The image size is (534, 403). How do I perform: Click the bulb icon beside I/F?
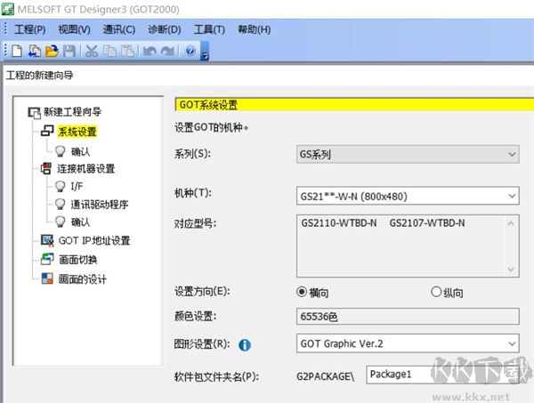point(60,186)
